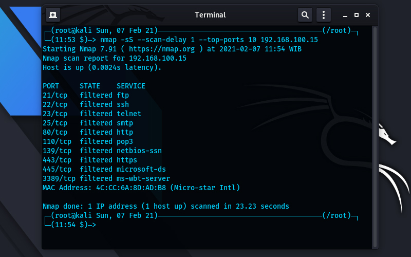Click the https://nmap.org link
This screenshot has height=257, width=411.
(x=162, y=49)
